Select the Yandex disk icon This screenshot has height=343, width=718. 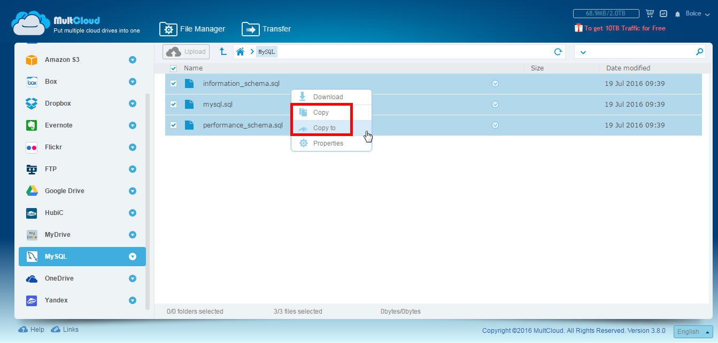click(x=32, y=300)
